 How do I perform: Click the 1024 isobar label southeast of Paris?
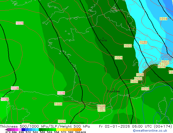point(119,58)
